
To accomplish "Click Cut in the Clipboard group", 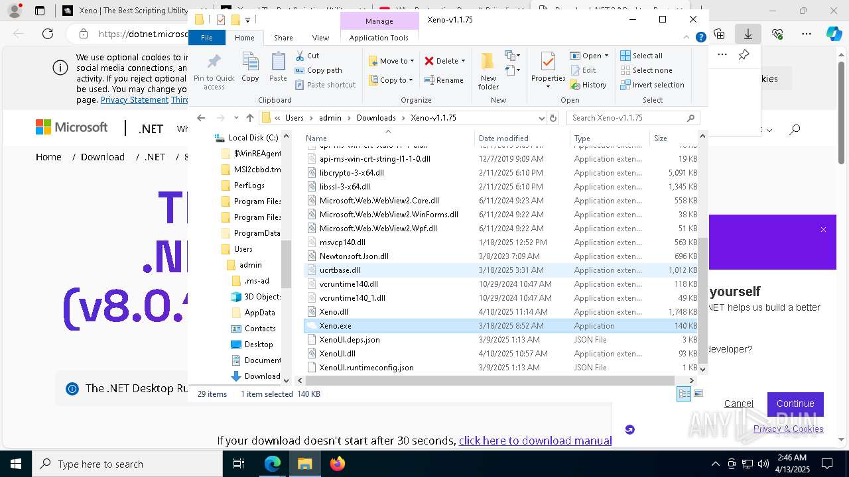I will tap(307, 56).
